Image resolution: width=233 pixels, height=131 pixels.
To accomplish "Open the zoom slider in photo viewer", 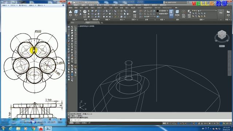I will click(x=13, y=122).
